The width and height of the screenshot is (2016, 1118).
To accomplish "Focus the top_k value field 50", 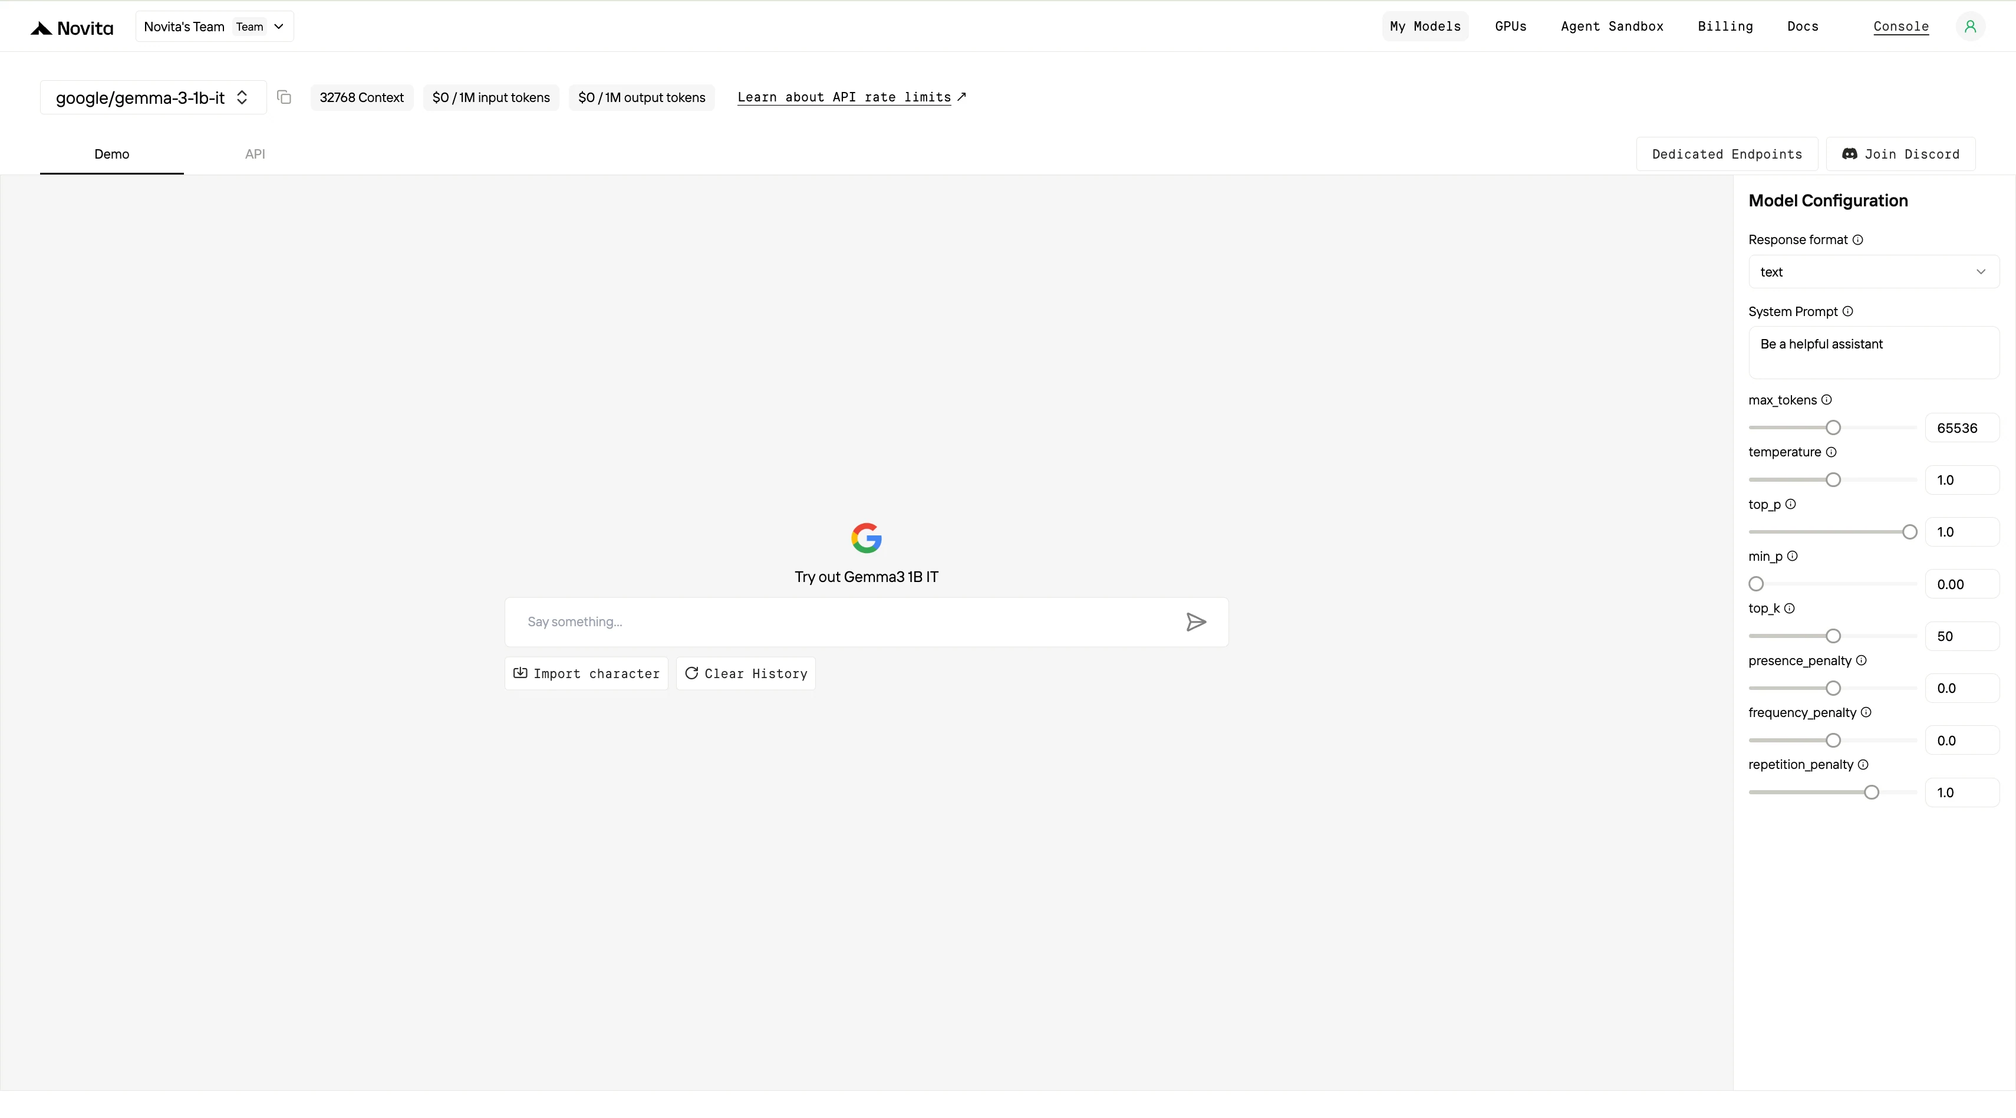I will (1962, 636).
